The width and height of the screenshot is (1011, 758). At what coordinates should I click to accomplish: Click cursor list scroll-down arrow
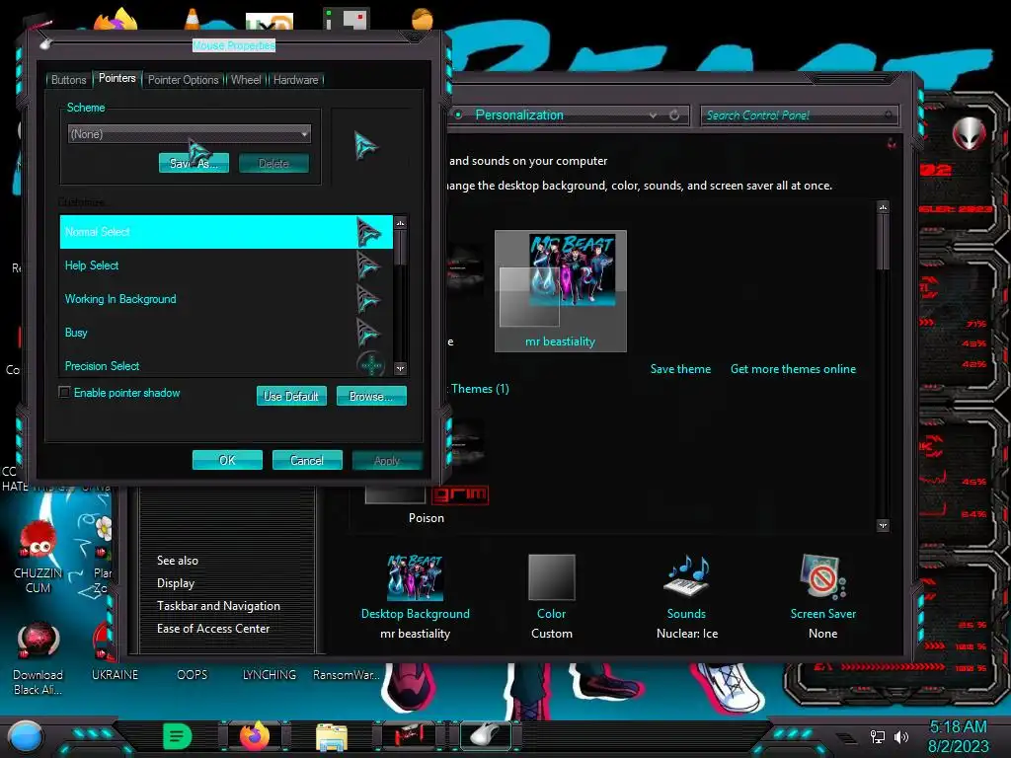pos(401,369)
